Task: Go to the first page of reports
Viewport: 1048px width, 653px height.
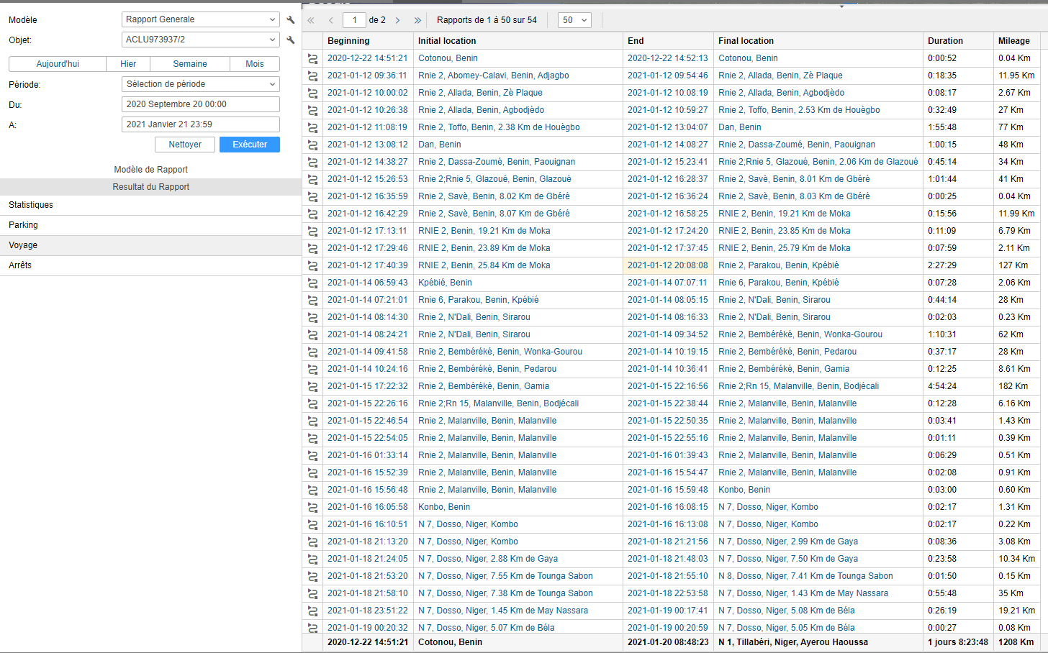Action: click(311, 20)
